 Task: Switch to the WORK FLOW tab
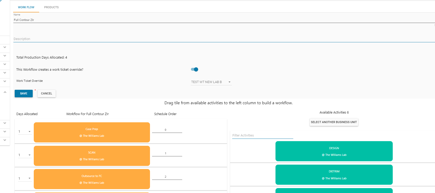(x=26, y=7)
